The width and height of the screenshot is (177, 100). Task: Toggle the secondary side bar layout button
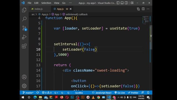(x=126, y=3)
